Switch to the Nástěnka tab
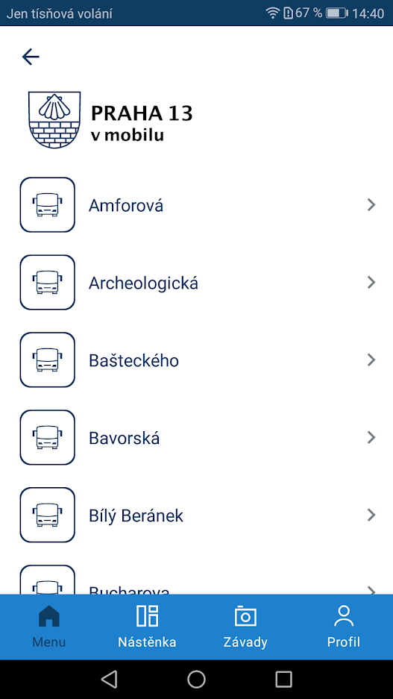The image size is (393, 699). pos(147,627)
